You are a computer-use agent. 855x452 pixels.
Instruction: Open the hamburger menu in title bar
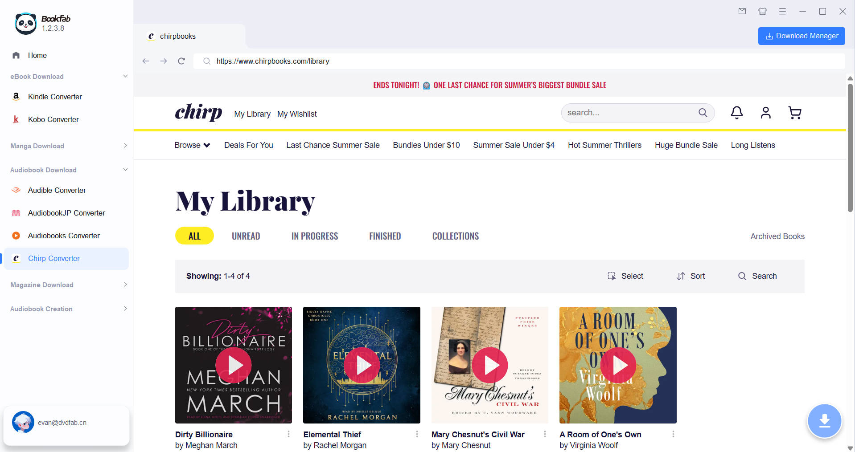pyautogui.click(x=782, y=11)
